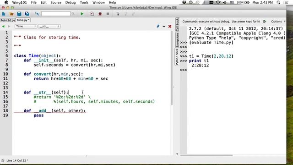
Task: Open the Source menu
Action: [x=56, y=2]
